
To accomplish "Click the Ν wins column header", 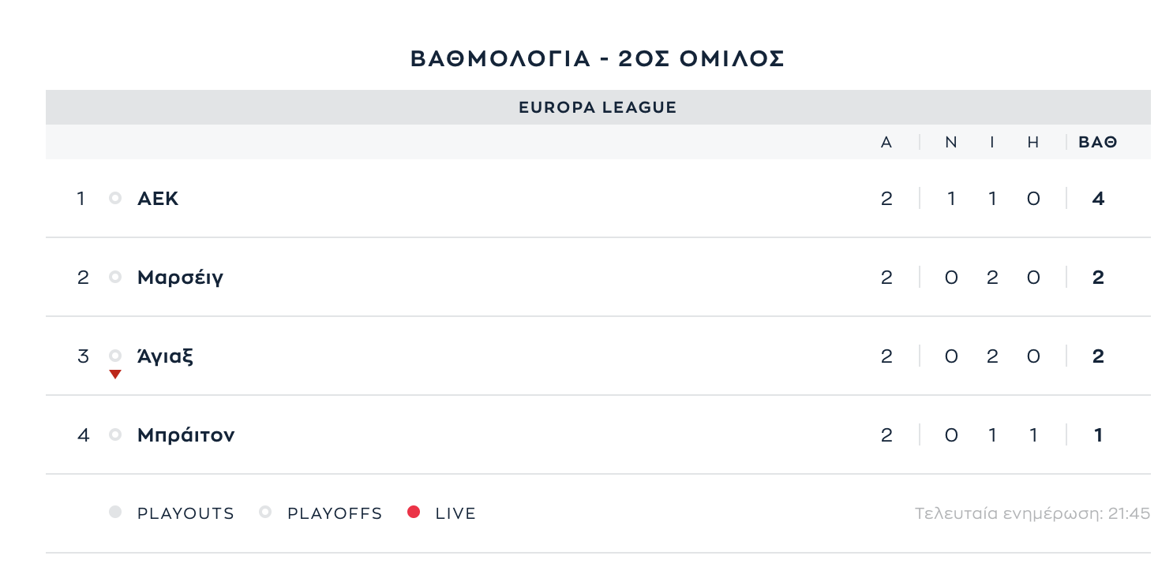I will coord(951,143).
